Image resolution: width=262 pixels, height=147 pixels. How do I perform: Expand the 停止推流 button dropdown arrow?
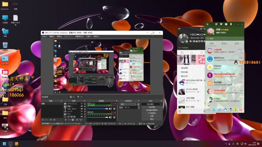[160, 104]
